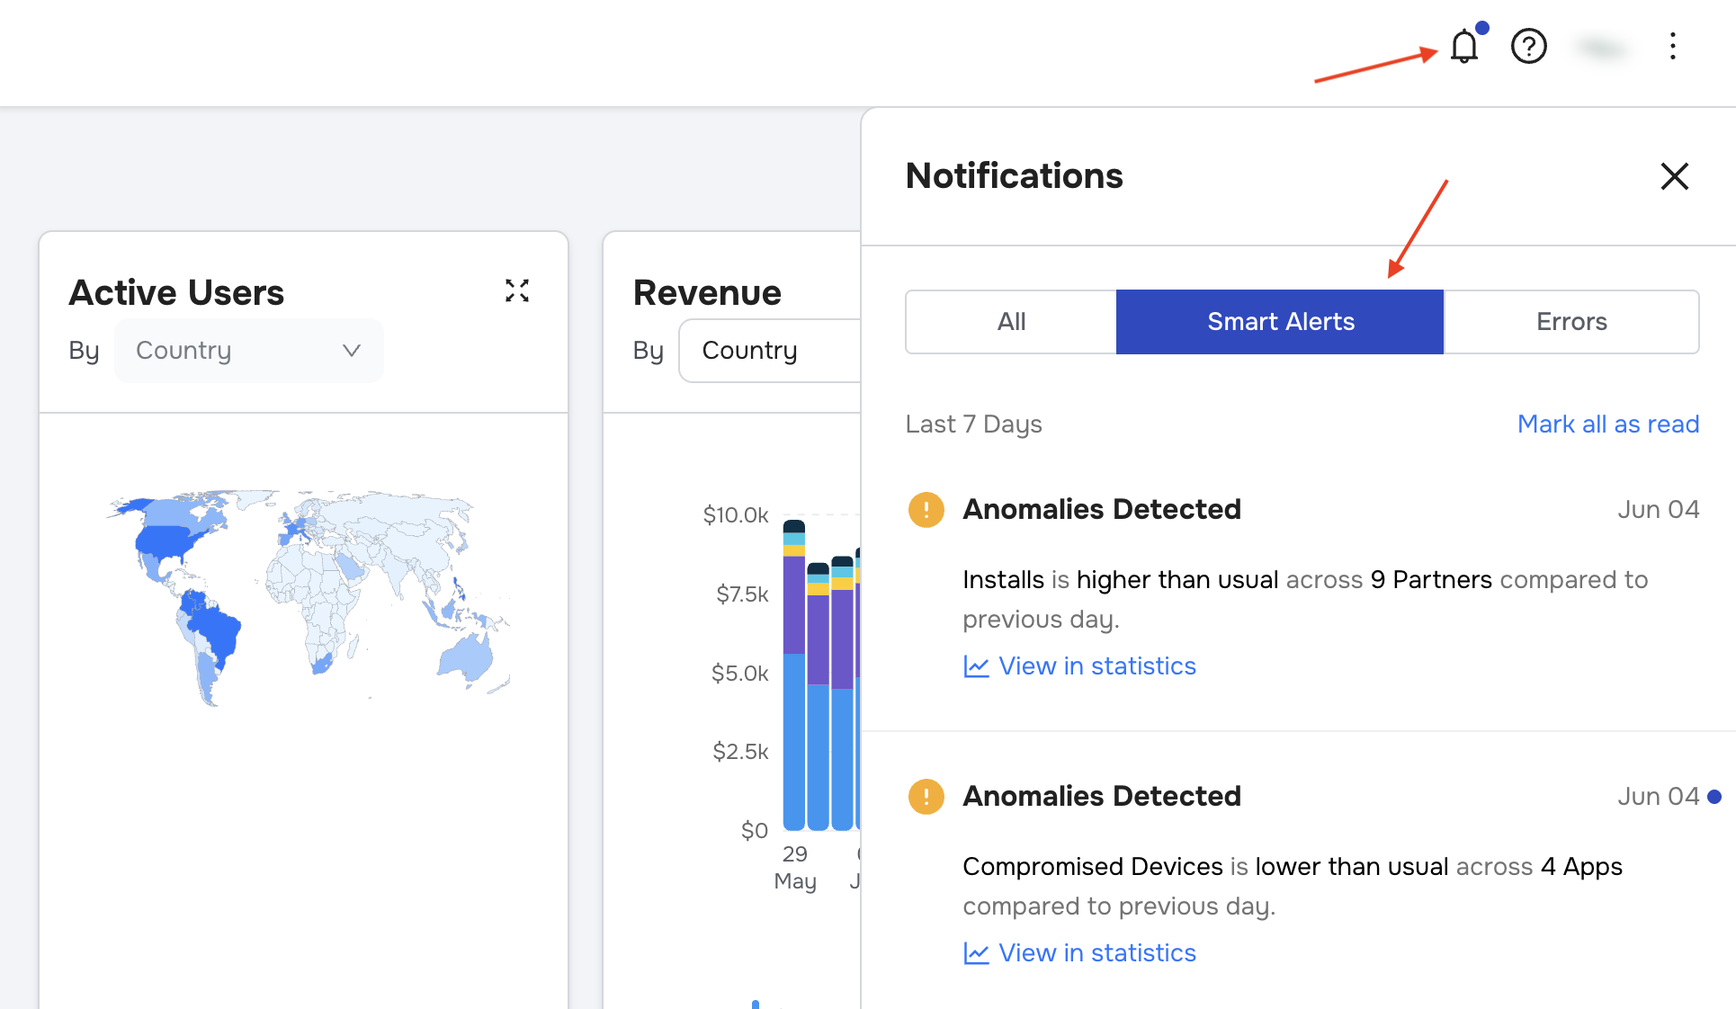Click the Last 7 Days label
Viewport: 1736px width, 1009px height.
coord(973,424)
